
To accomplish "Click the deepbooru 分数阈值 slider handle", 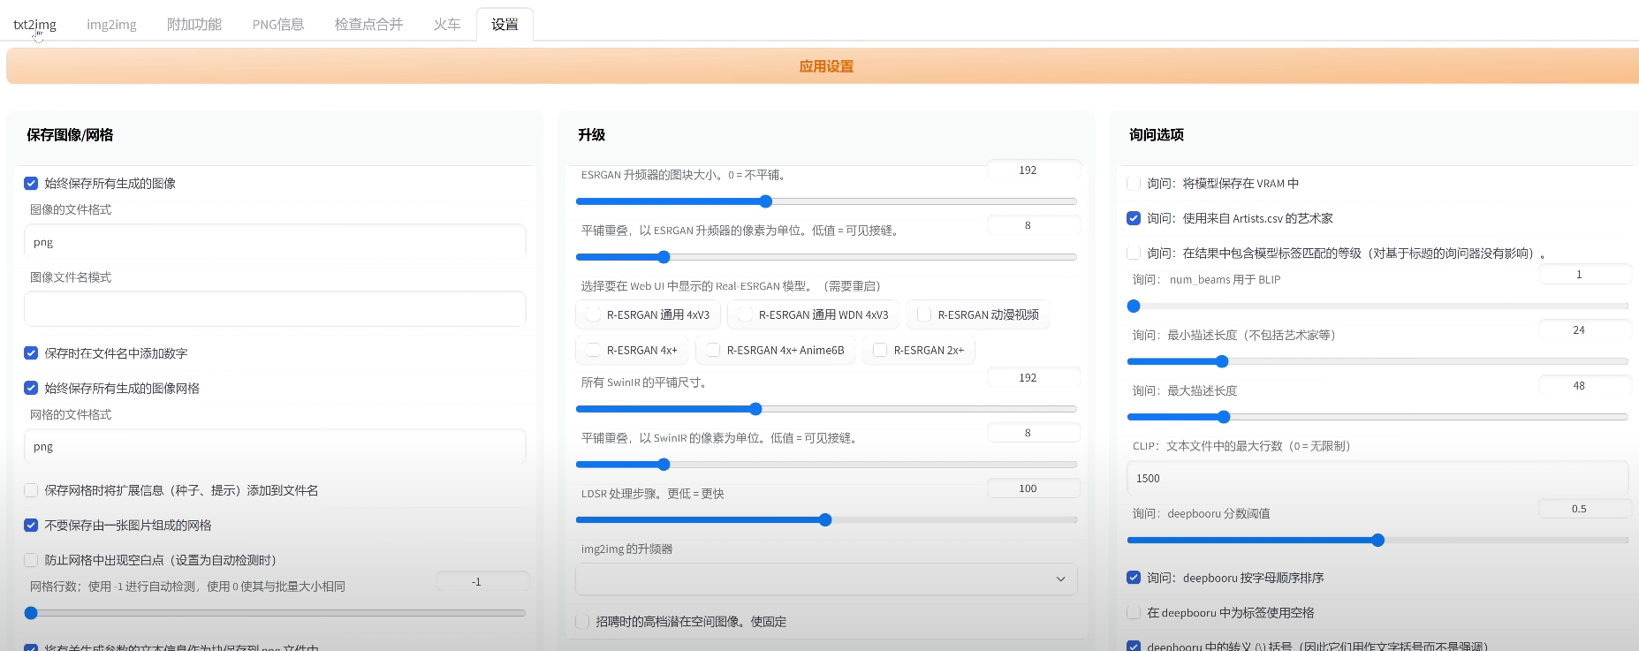I will coord(1377,541).
